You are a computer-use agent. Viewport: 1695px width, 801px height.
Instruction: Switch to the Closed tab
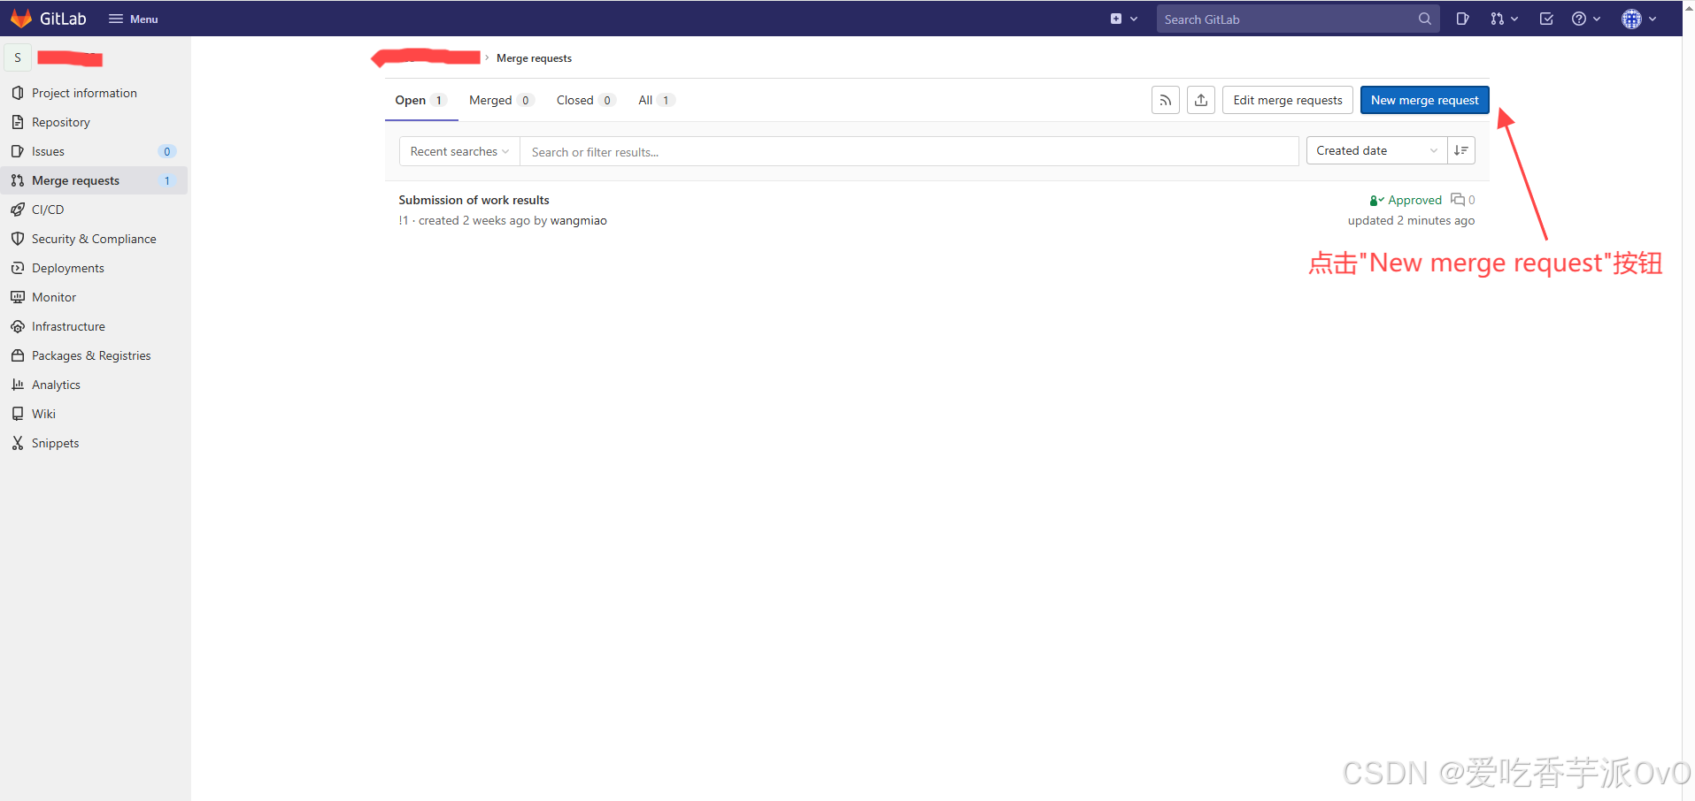[585, 100]
